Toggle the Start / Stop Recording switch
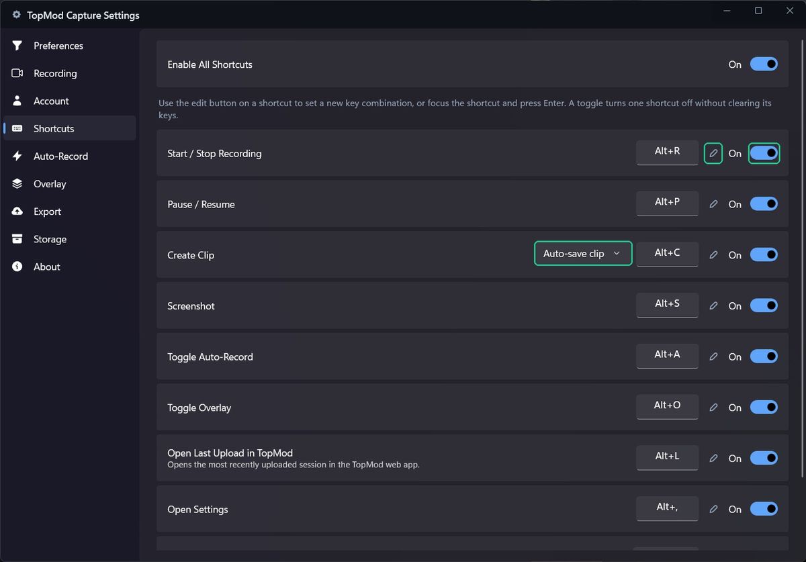The height and width of the screenshot is (562, 806). [764, 153]
